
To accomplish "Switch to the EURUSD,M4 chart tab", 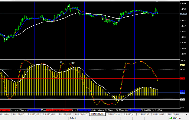I will point(5,114).
